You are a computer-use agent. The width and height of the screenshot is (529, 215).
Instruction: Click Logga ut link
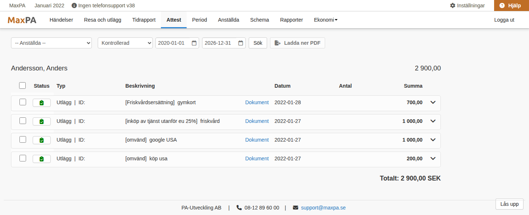(x=504, y=20)
